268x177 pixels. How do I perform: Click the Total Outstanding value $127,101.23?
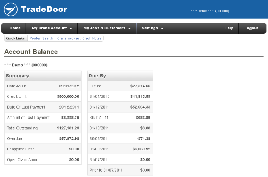coord(68,128)
